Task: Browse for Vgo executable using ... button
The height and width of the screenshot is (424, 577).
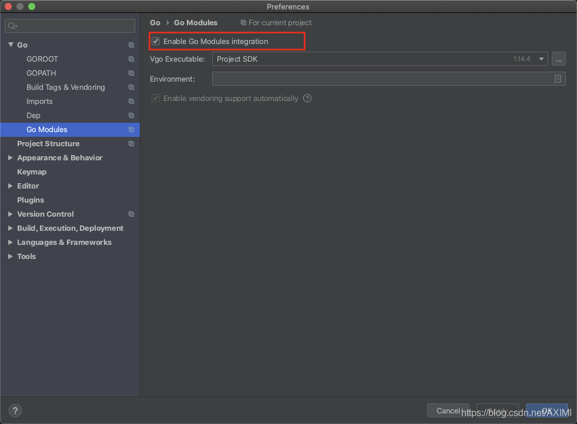Action: pyautogui.click(x=559, y=59)
